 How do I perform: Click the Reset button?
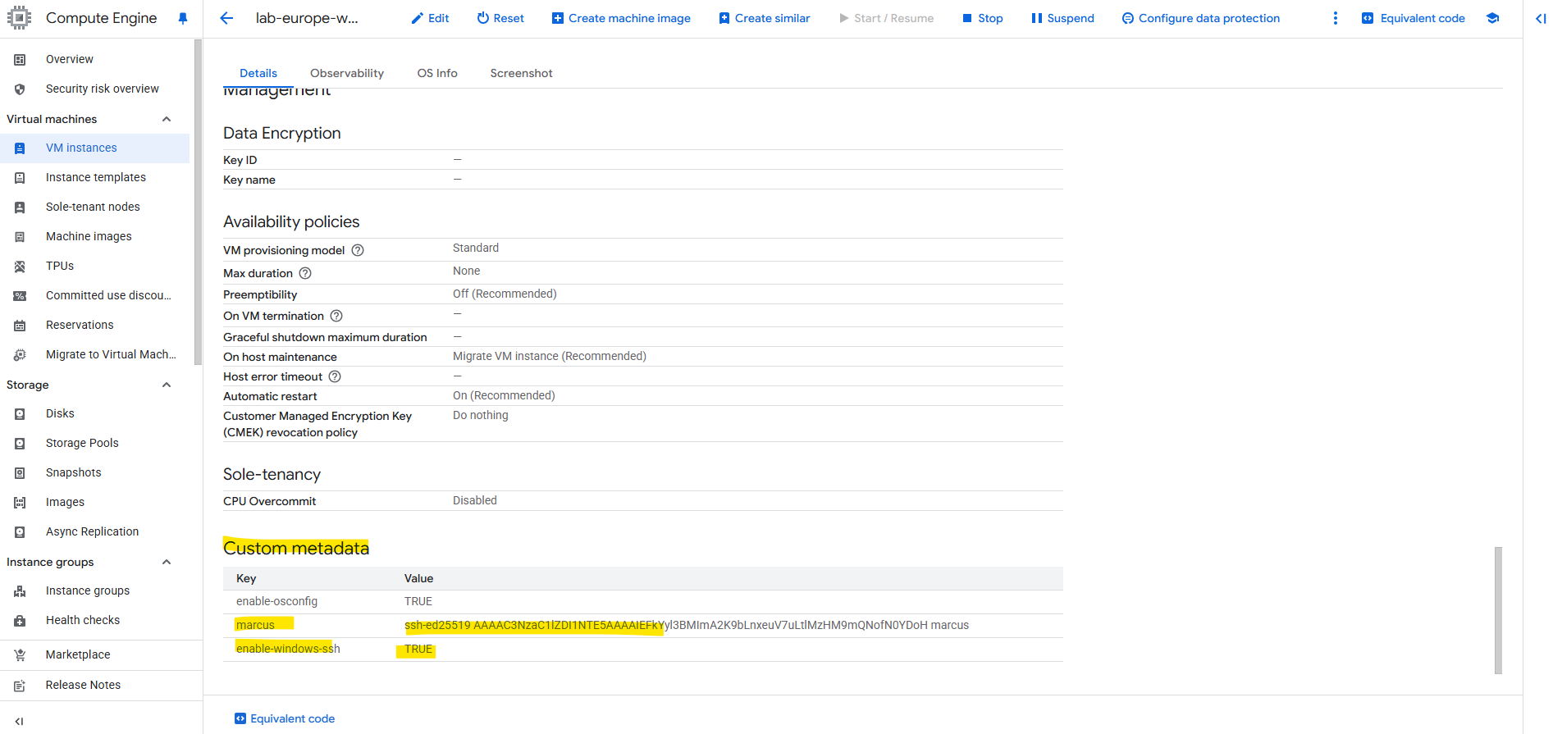[500, 18]
